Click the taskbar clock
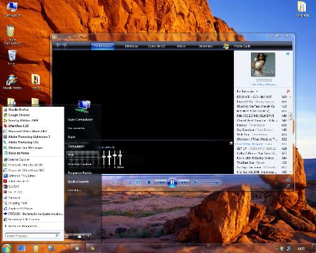The width and height of the screenshot is (316, 253). point(301,249)
